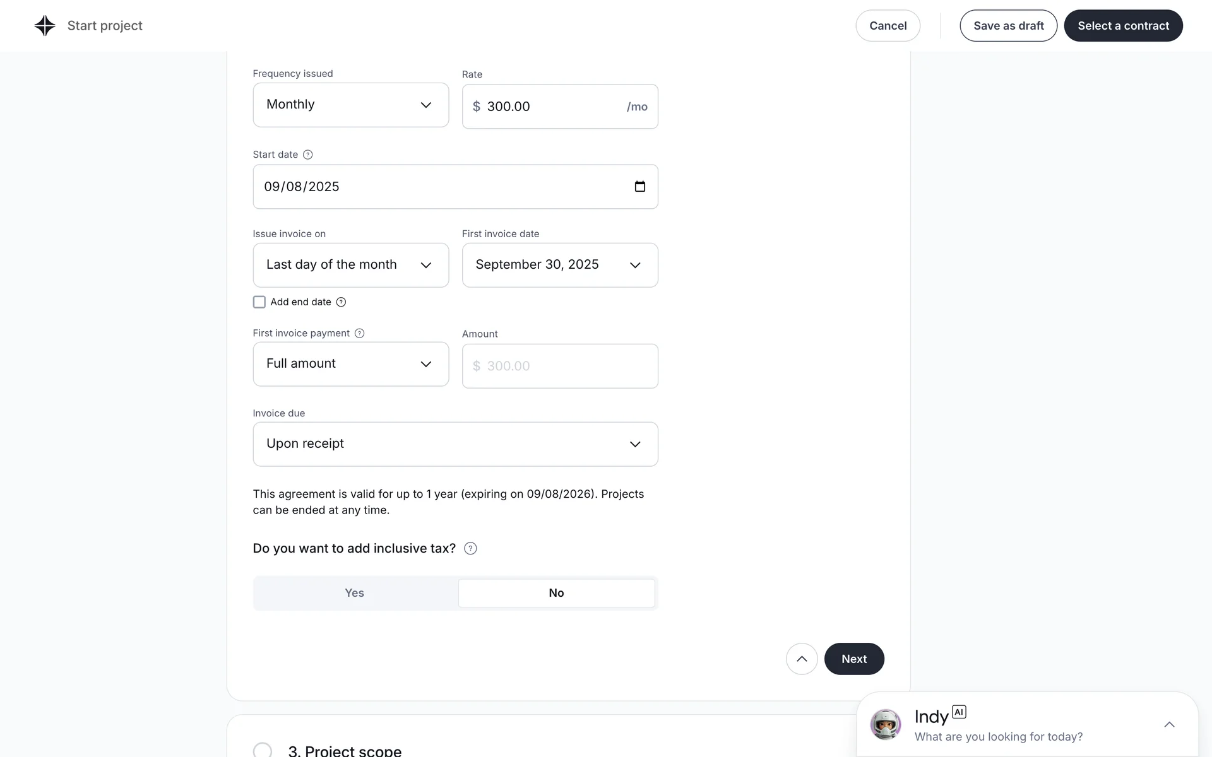Screen dimensions: 1212x757
Task: Enable the Add end date checkbox
Action: pyautogui.click(x=259, y=302)
